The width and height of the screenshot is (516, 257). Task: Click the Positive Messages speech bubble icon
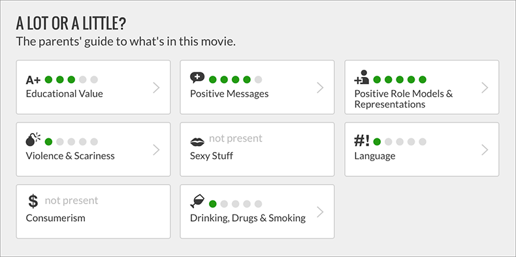coord(197,78)
